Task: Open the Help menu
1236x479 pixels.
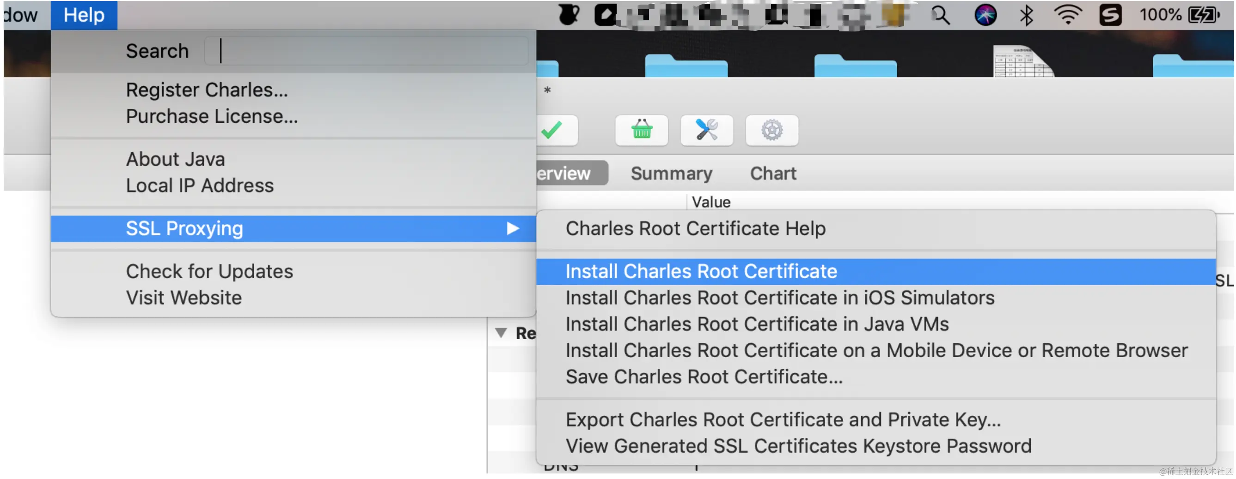Action: point(84,15)
